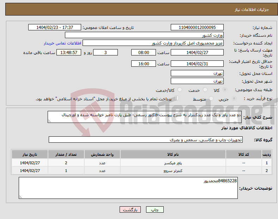The height and width of the screenshot is (219, 278).
Task: Click the شماره نیاز label
Action: click(x=262, y=28)
